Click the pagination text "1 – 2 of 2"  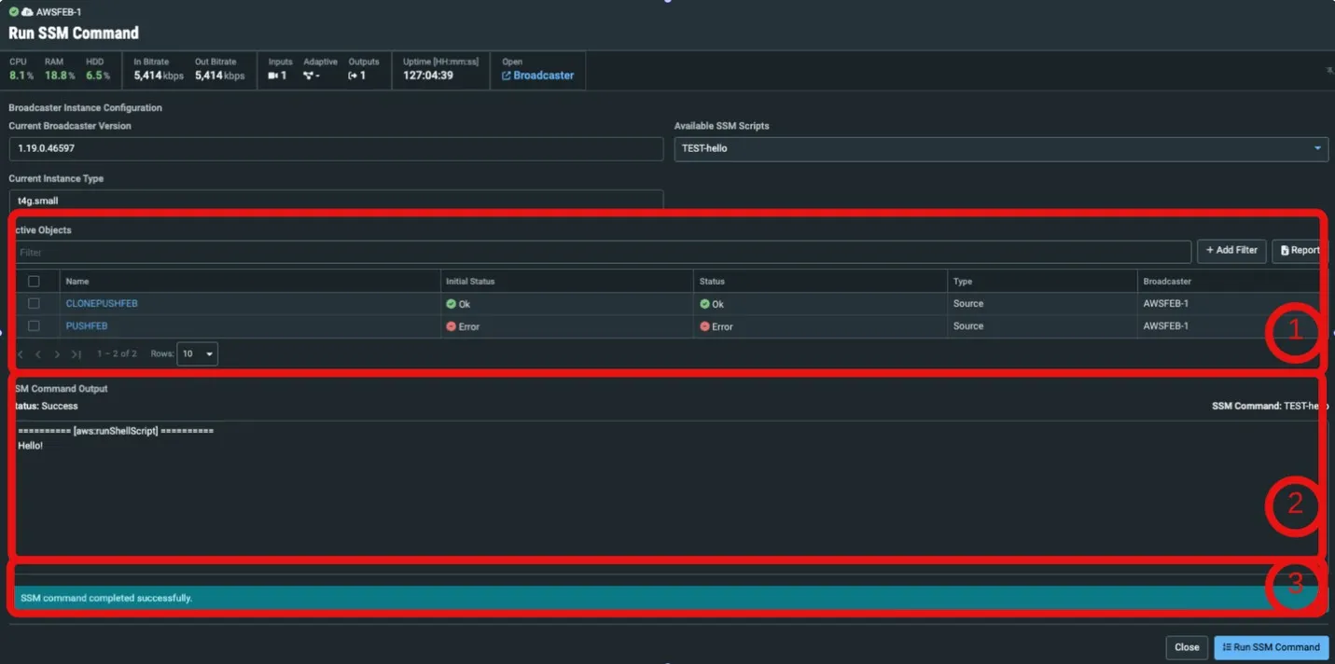click(x=118, y=354)
